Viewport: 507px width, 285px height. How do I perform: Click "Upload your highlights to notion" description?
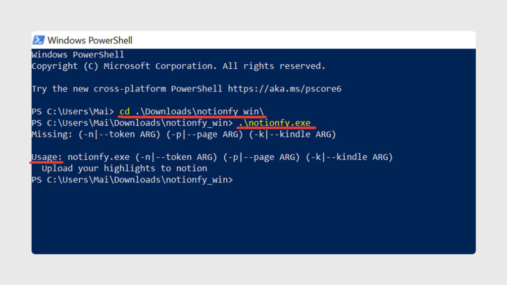(125, 168)
